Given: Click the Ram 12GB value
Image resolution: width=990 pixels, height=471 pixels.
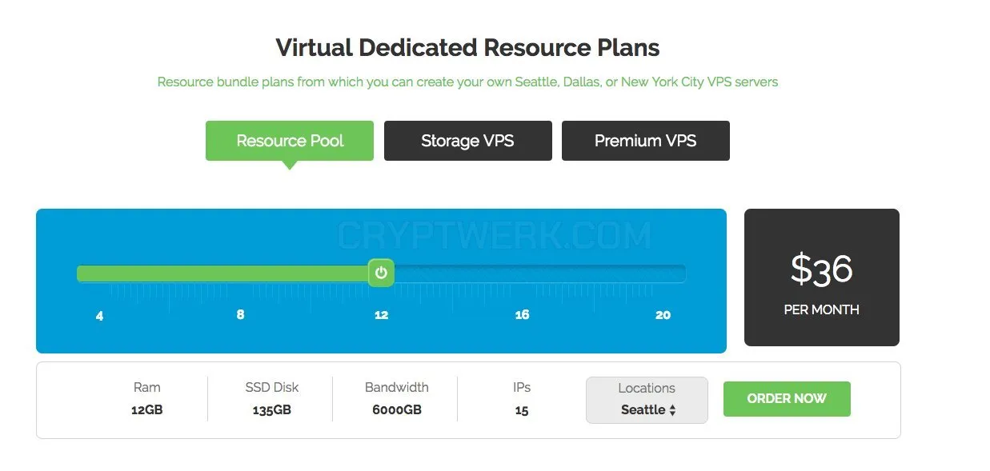Looking at the screenshot, I should [x=147, y=410].
